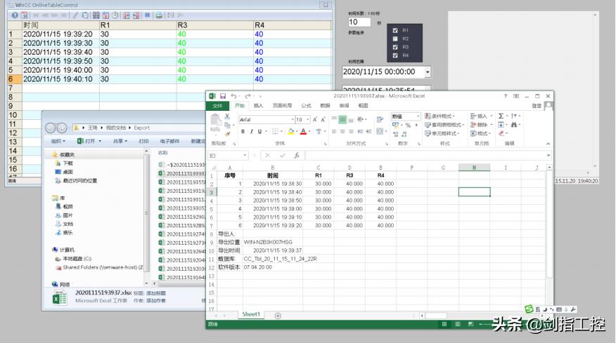Click the print icon in WinCC toolbar
Screen dimensions: 616x343
159,15
